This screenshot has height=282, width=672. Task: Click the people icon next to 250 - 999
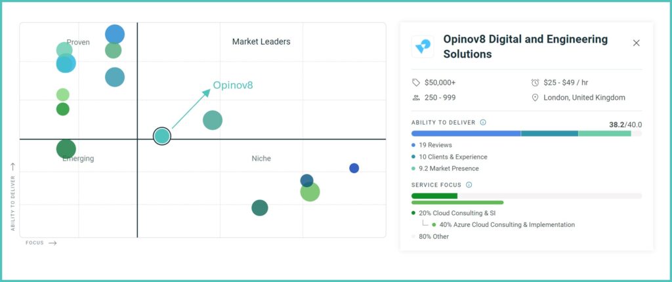click(415, 98)
